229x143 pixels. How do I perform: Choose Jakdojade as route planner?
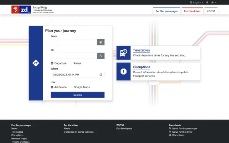(x=52, y=87)
